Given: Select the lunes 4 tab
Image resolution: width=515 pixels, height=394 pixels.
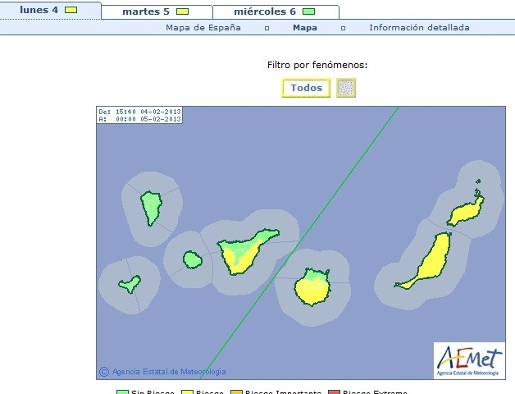Looking at the screenshot, I should click(x=39, y=10).
